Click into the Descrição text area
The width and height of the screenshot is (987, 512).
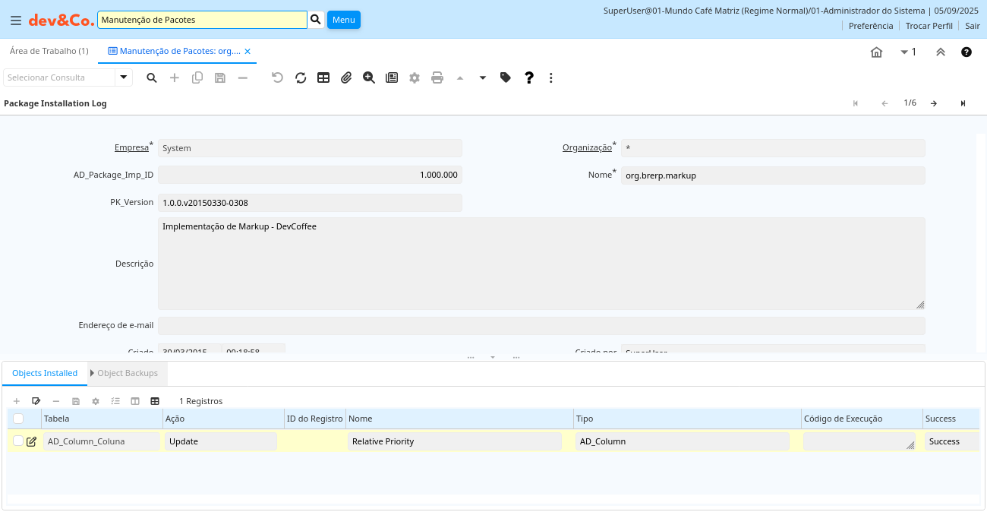541,264
